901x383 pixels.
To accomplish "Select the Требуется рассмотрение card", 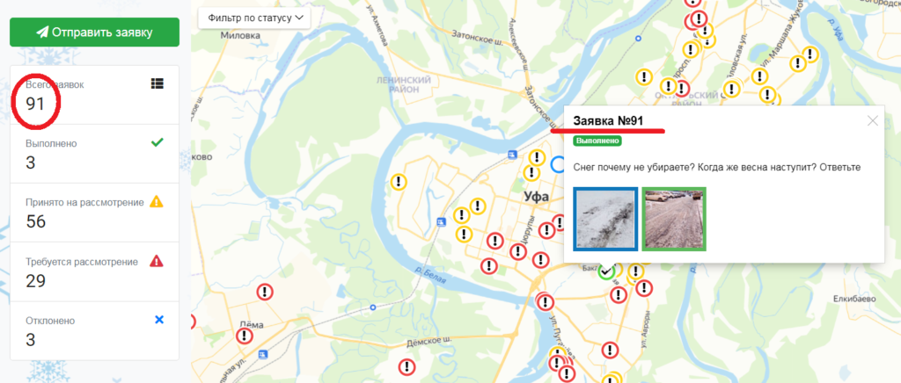I will pyautogui.click(x=94, y=272).
